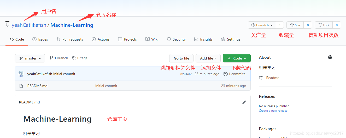Click the watchers count 1
Screen dimensions: 346x138
tap(280, 25)
